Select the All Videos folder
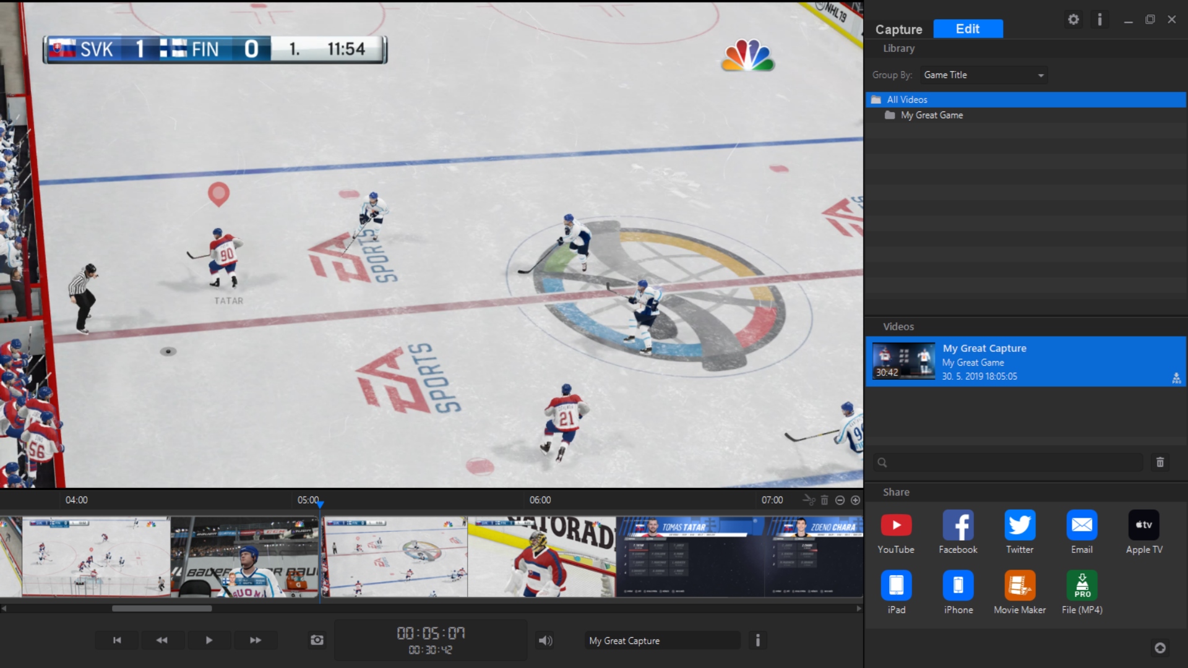 pos(1026,100)
